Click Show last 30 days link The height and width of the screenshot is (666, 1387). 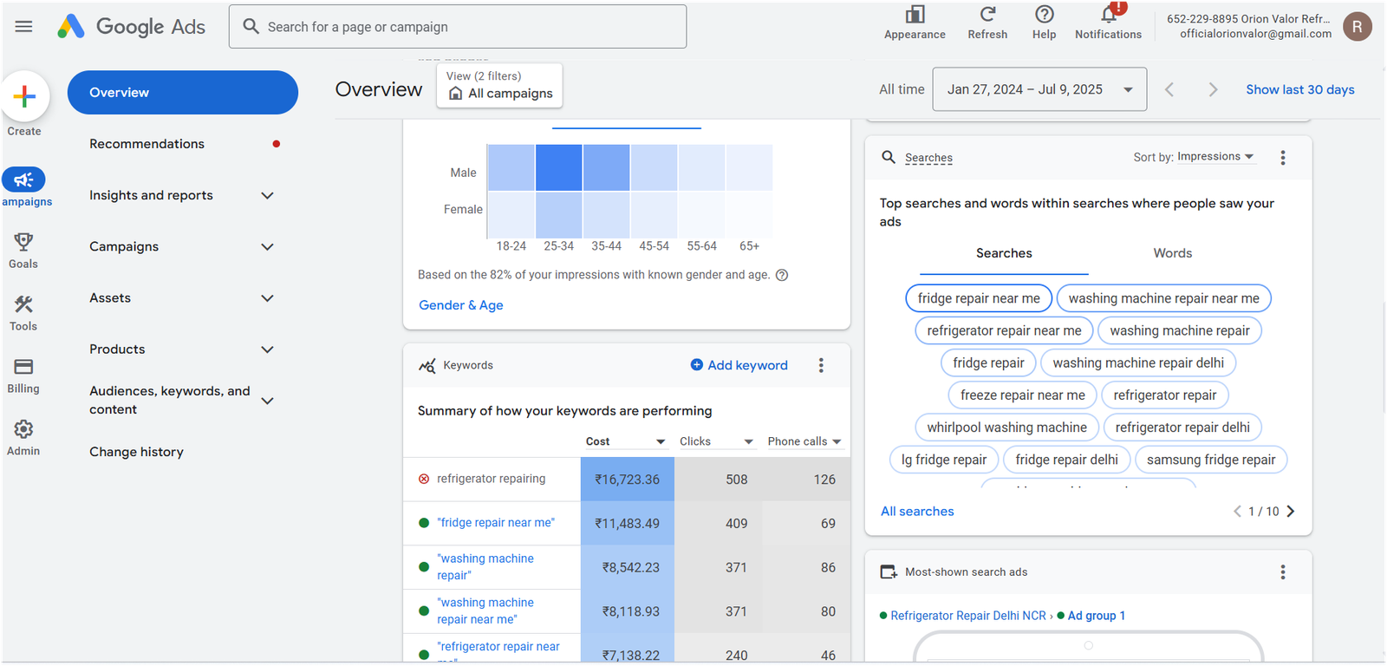pyautogui.click(x=1299, y=89)
